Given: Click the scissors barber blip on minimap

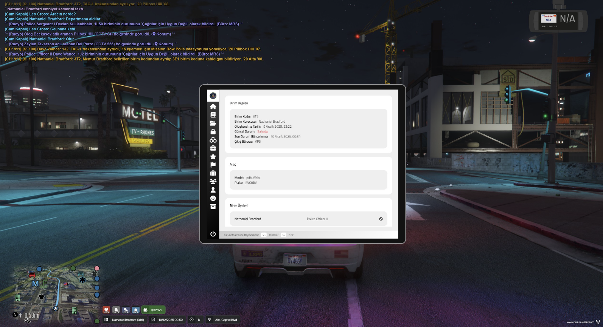Looking at the screenshot, I should 27,321.
